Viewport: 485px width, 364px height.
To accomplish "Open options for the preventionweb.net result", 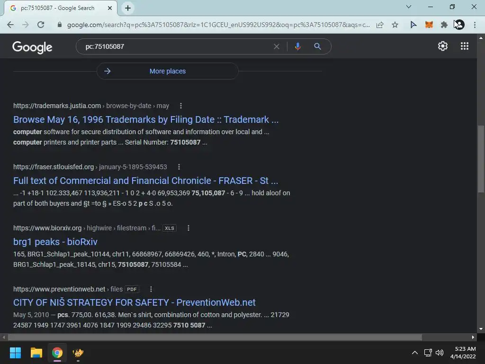I will pyautogui.click(x=151, y=289).
